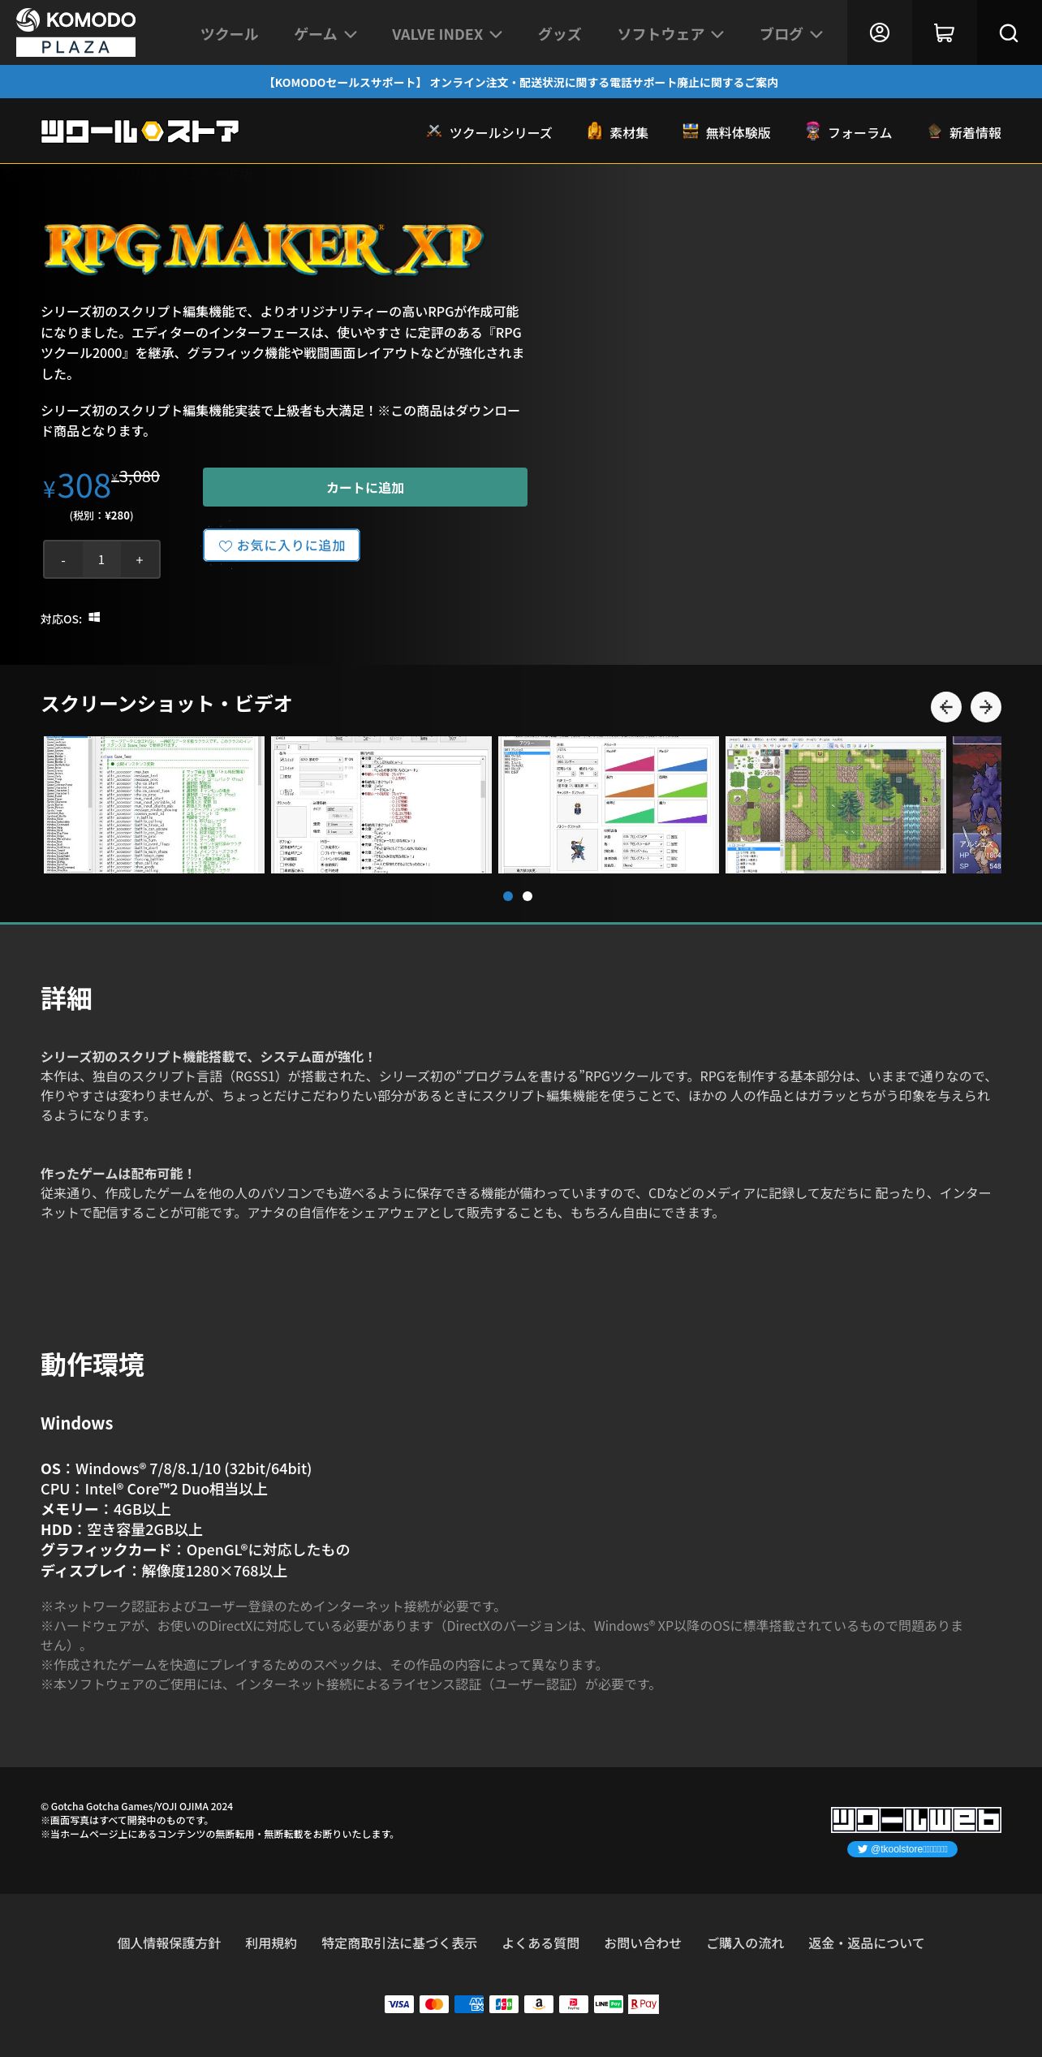The image size is (1042, 2057).
Task: Open the KOMODO sales support announcement banner
Action: pos(521,82)
